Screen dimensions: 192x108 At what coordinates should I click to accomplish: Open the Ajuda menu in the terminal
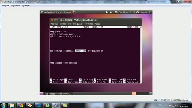(x=97, y=24)
